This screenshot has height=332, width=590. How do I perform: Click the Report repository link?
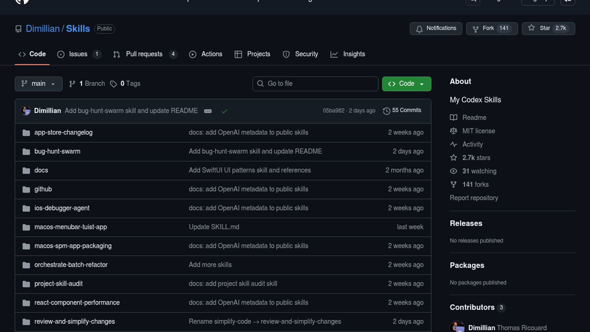click(x=474, y=198)
